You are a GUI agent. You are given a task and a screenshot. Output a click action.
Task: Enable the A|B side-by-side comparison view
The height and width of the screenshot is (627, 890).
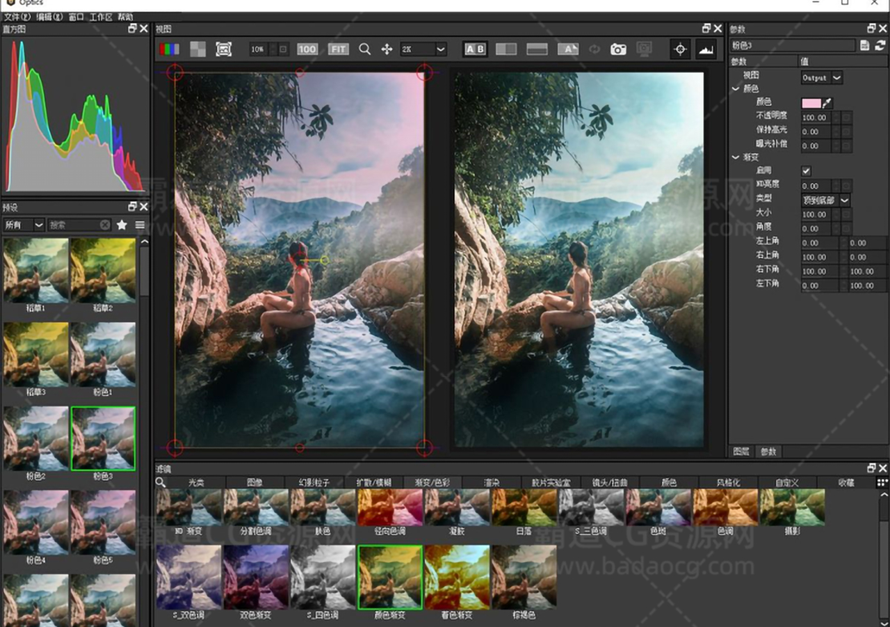point(475,49)
